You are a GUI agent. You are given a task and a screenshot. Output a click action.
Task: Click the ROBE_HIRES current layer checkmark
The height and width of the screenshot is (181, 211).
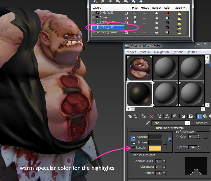pos(126,27)
